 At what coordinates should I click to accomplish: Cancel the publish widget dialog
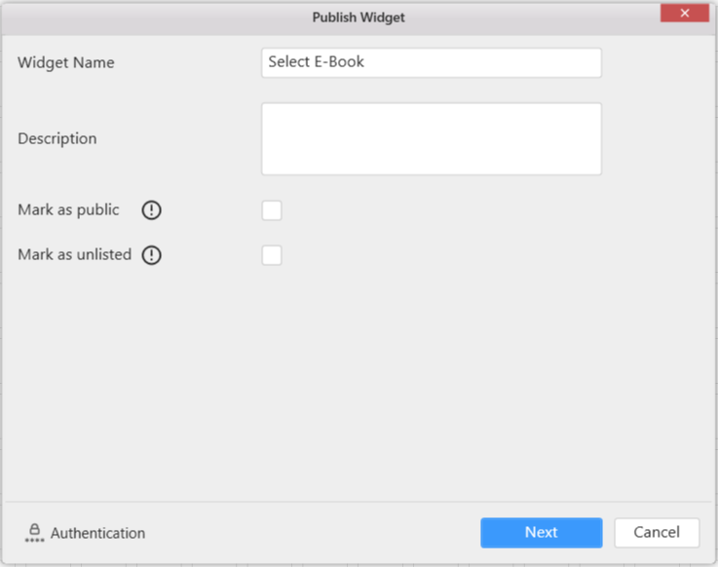(x=656, y=532)
